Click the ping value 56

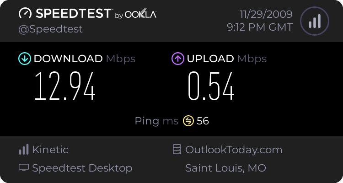203,121
